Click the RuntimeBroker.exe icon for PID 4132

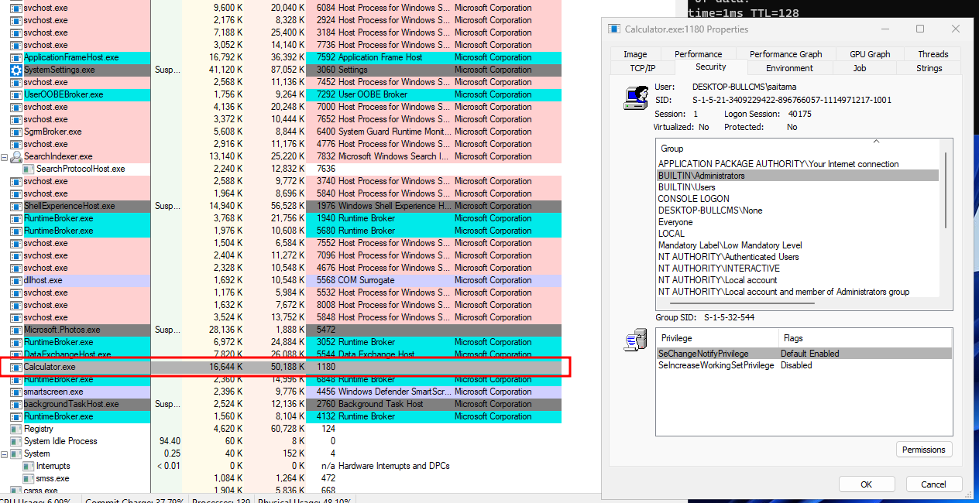[x=15, y=416]
